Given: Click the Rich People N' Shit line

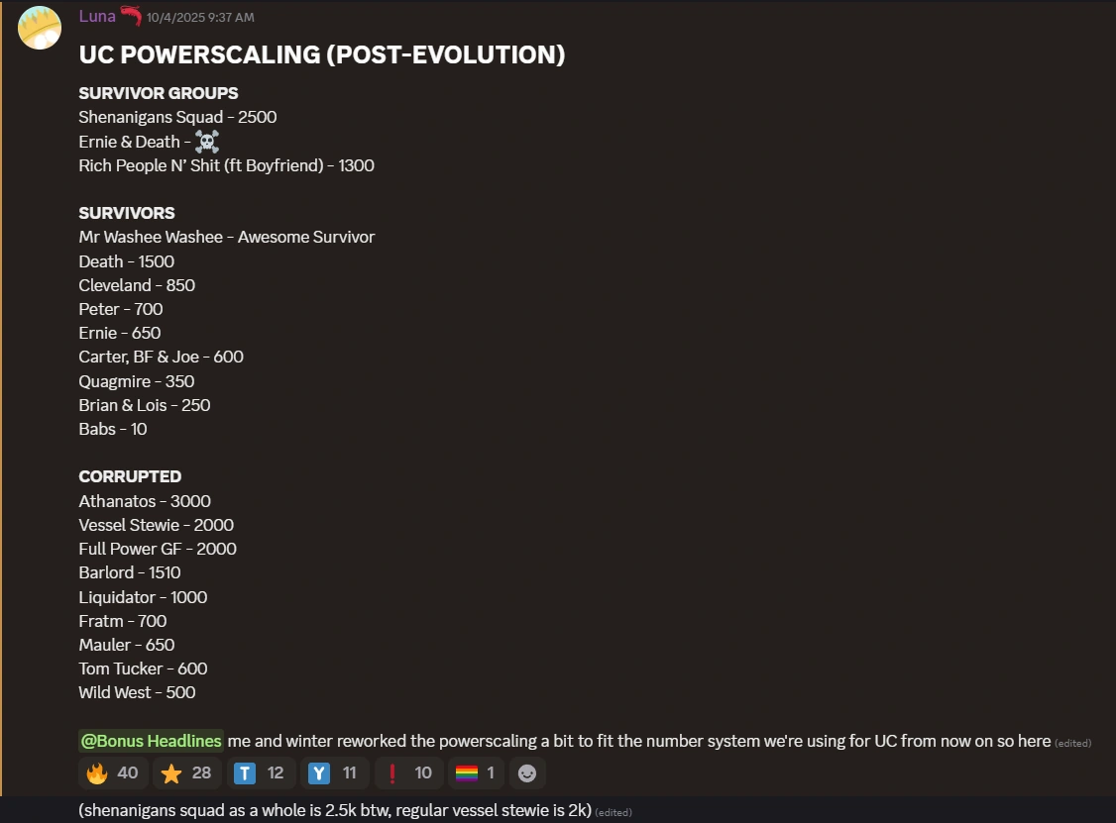Looking at the screenshot, I should point(226,165).
